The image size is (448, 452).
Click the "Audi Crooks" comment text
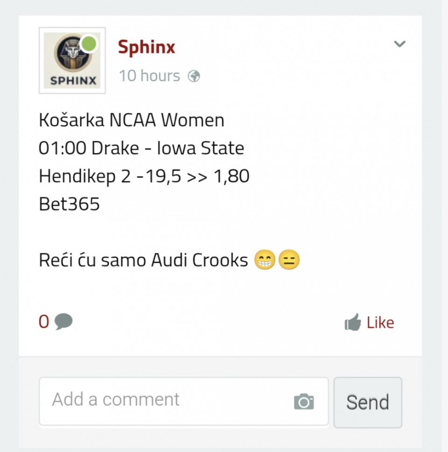coord(199,260)
